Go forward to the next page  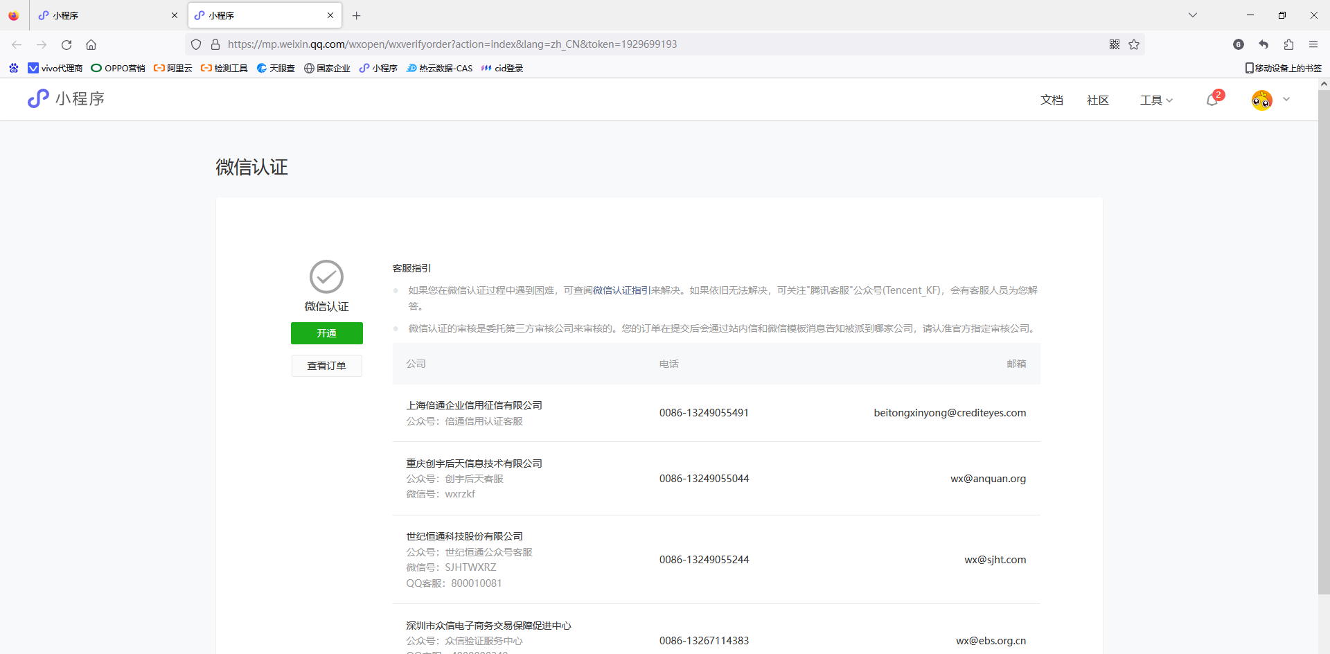42,44
